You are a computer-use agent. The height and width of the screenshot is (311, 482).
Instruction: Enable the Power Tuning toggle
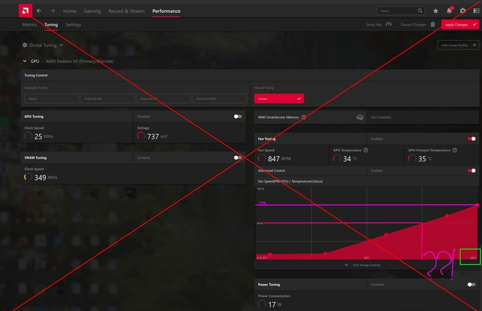click(472, 285)
